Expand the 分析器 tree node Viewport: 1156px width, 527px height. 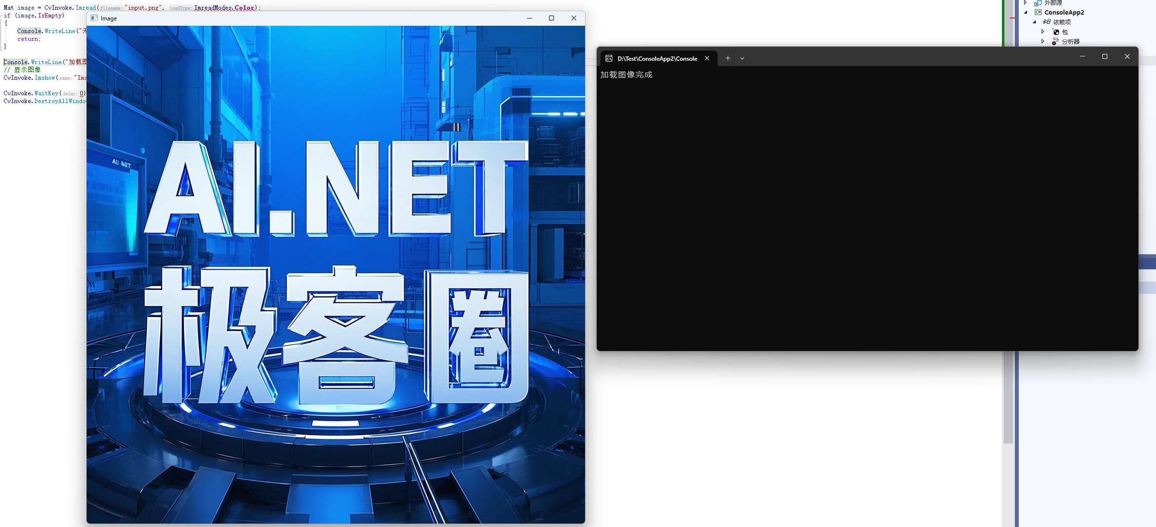[1043, 41]
